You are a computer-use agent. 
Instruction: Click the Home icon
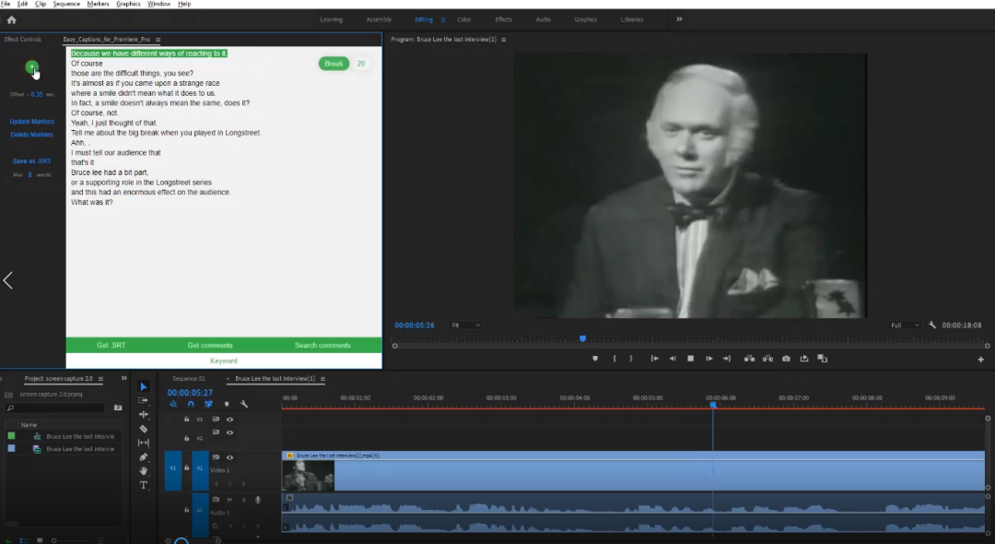[x=11, y=19]
